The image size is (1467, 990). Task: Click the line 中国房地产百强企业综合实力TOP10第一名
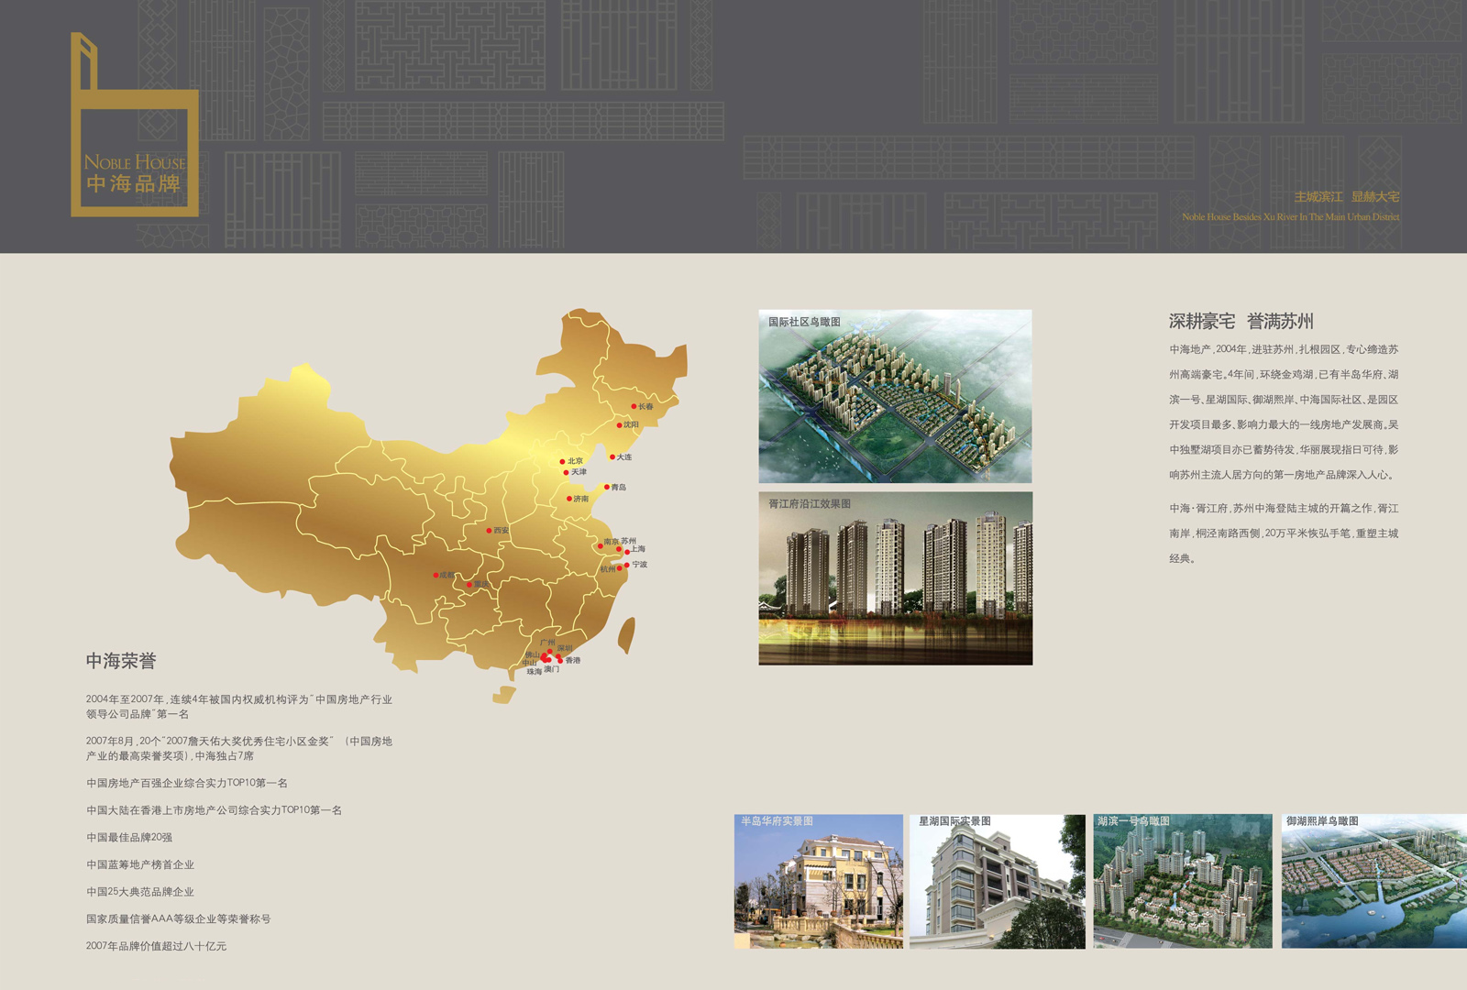coord(187,783)
